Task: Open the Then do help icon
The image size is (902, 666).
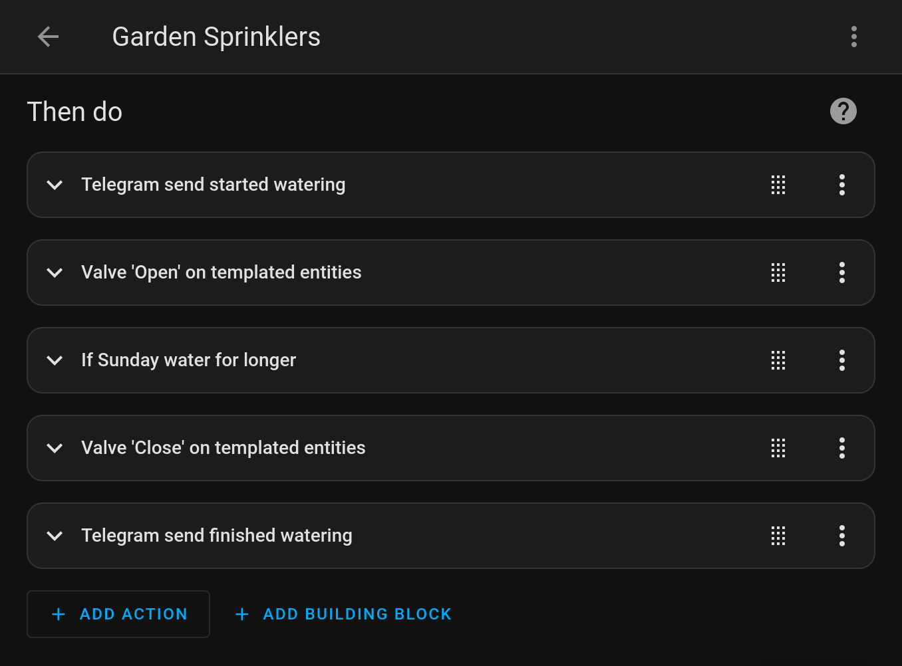Action: pyautogui.click(x=843, y=111)
